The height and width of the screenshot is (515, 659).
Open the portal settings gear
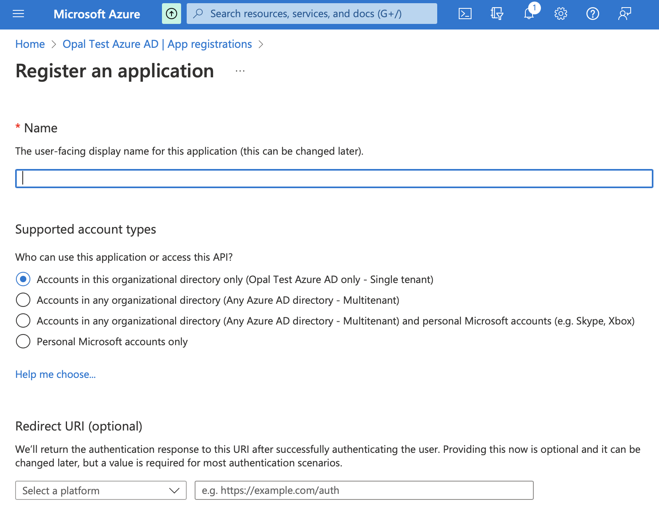[561, 14]
